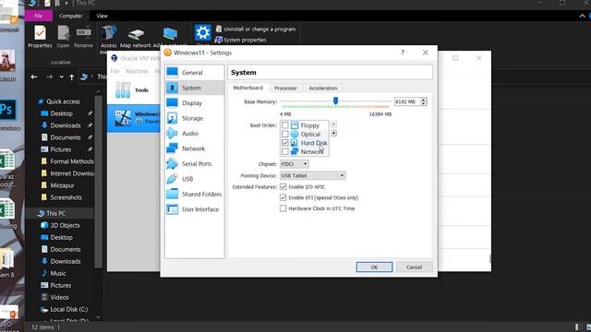
Task: Click Cancel in Settings dialog
Action: (415, 267)
